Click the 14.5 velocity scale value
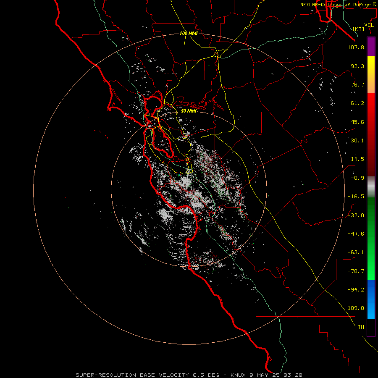This screenshot has height=378, width=378. click(x=357, y=159)
